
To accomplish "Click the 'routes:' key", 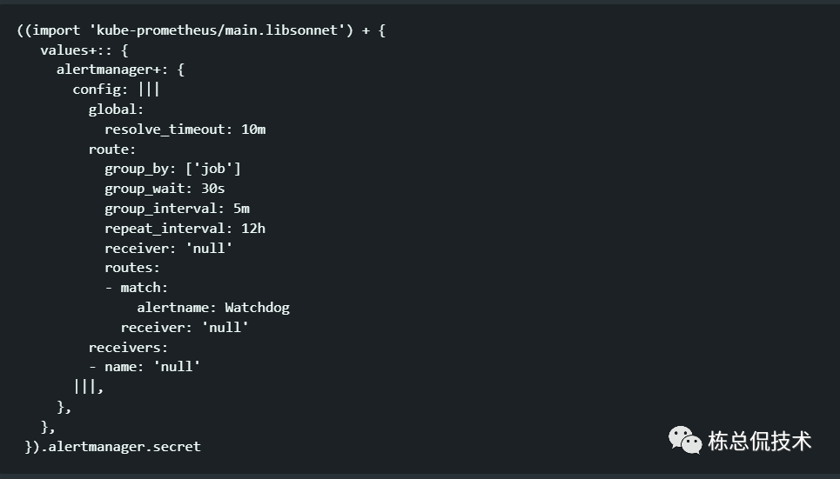I will click(x=132, y=268).
